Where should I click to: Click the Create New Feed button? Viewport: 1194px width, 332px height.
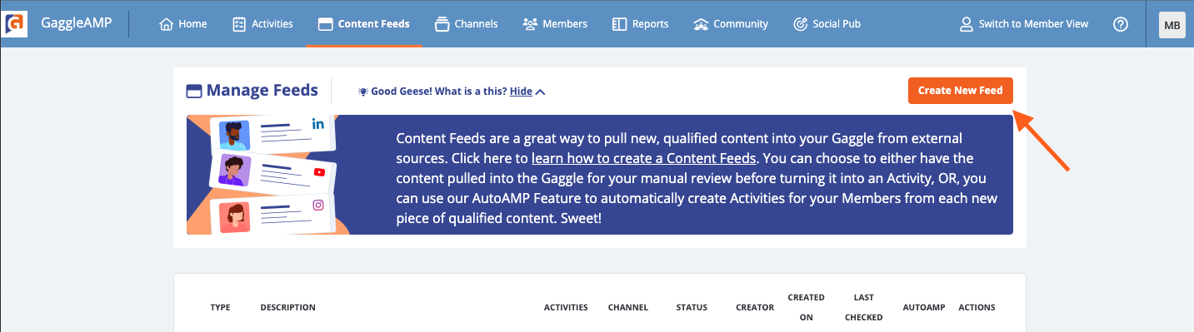click(961, 91)
